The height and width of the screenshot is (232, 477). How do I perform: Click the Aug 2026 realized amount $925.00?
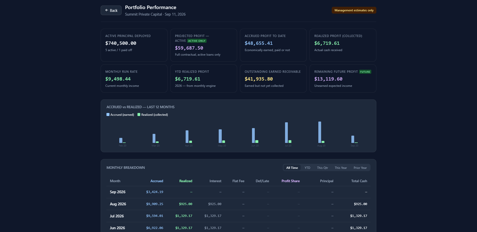click(186, 204)
